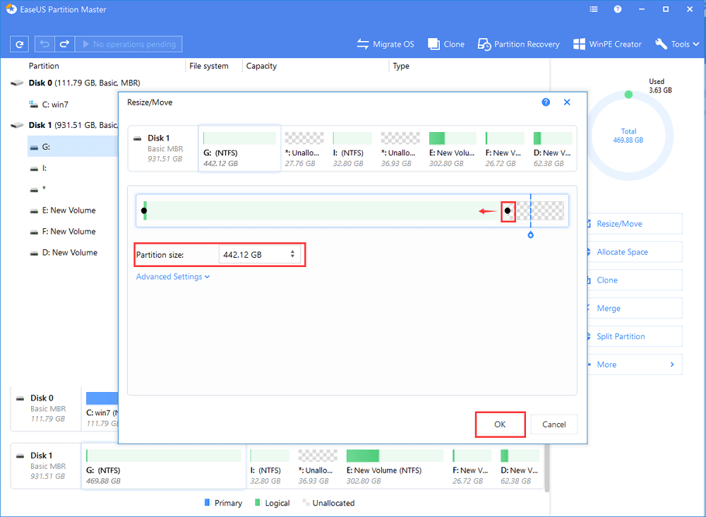The width and height of the screenshot is (706, 517).
Task: Select F: 26.72 GB block in bottom map
Action: [471, 466]
